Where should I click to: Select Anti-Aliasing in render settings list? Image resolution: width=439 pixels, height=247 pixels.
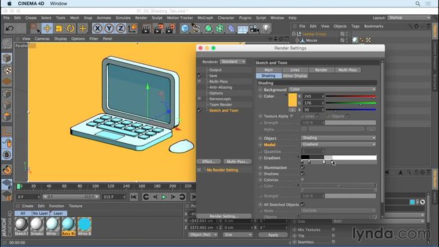click(x=221, y=87)
